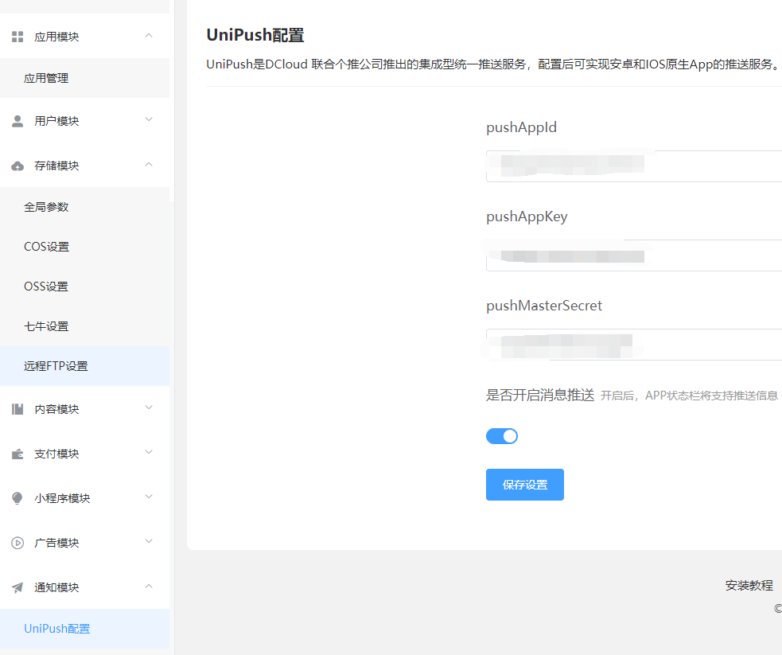Toggle the 是否开启消息推送 switch
782x655 pixels.
(x=502, y=436)
